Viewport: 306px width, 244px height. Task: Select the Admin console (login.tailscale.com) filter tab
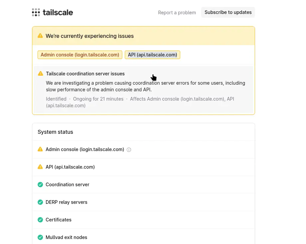point(80,54)
